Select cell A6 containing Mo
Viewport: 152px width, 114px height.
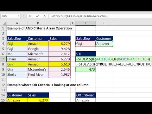17,54
